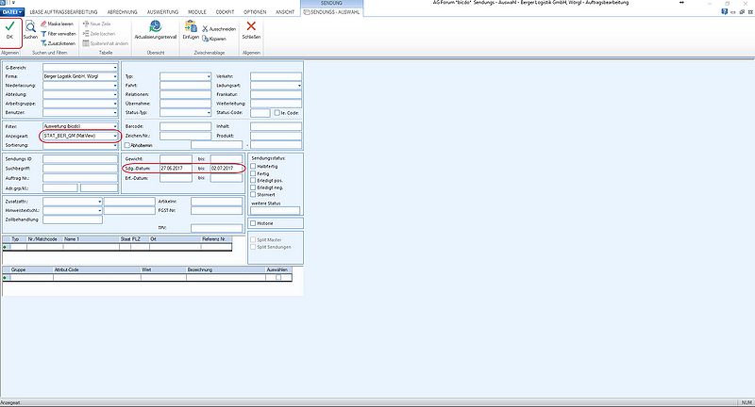Switch to the COCKPIT ribbon tab
This screenshot has width=755, height=407.
[225, 12]
